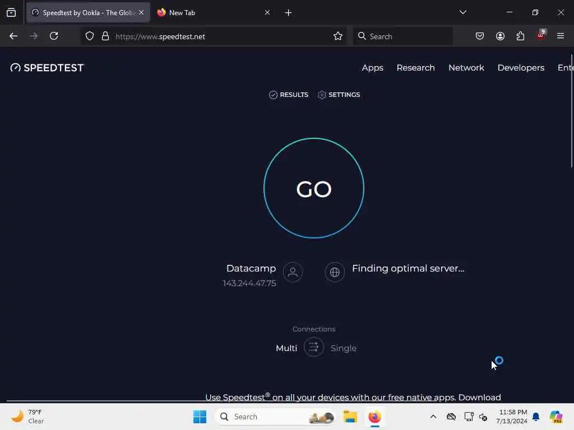Select Single connection mode
Viewport: 574px width, 430px height.
[344, 348]
